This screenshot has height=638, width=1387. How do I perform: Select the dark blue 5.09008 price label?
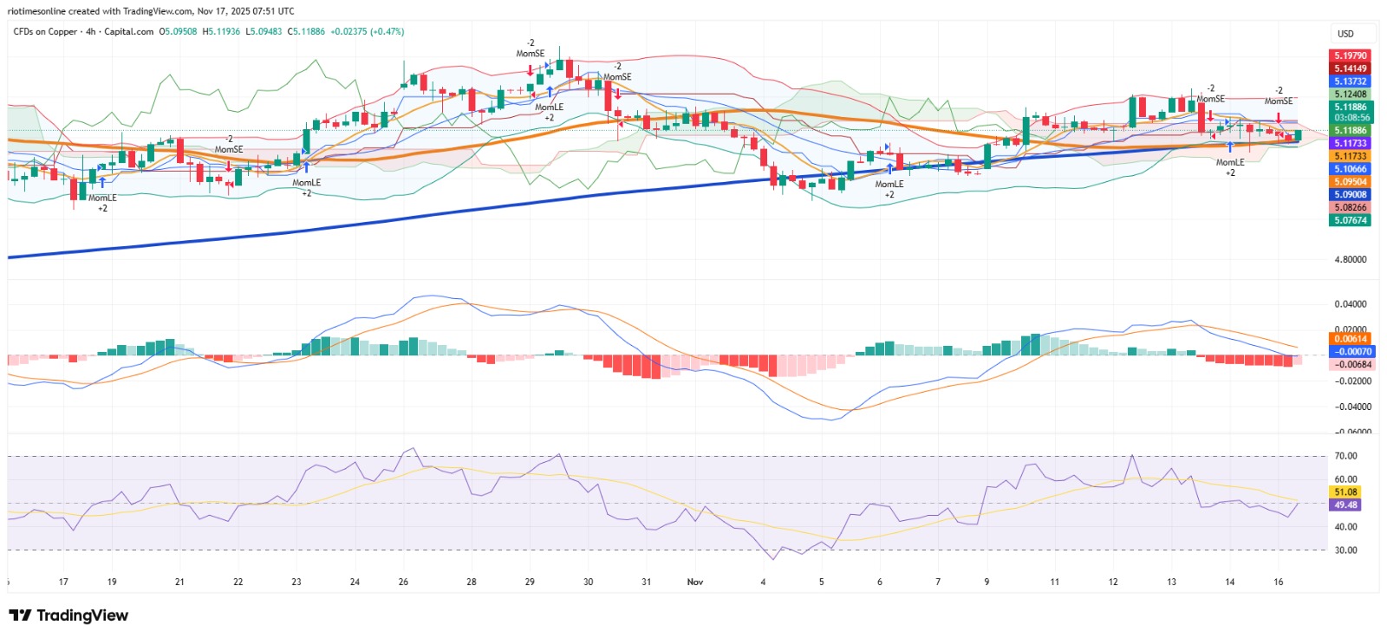[1350, 195]
